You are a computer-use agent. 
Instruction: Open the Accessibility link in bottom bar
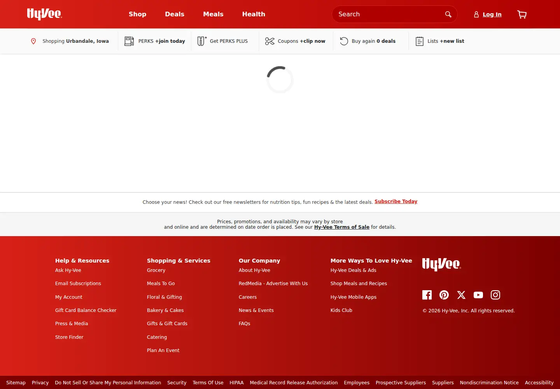click(539, 383)
